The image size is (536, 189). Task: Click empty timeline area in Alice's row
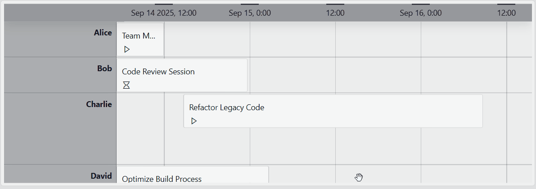click(x=348, y=39)
